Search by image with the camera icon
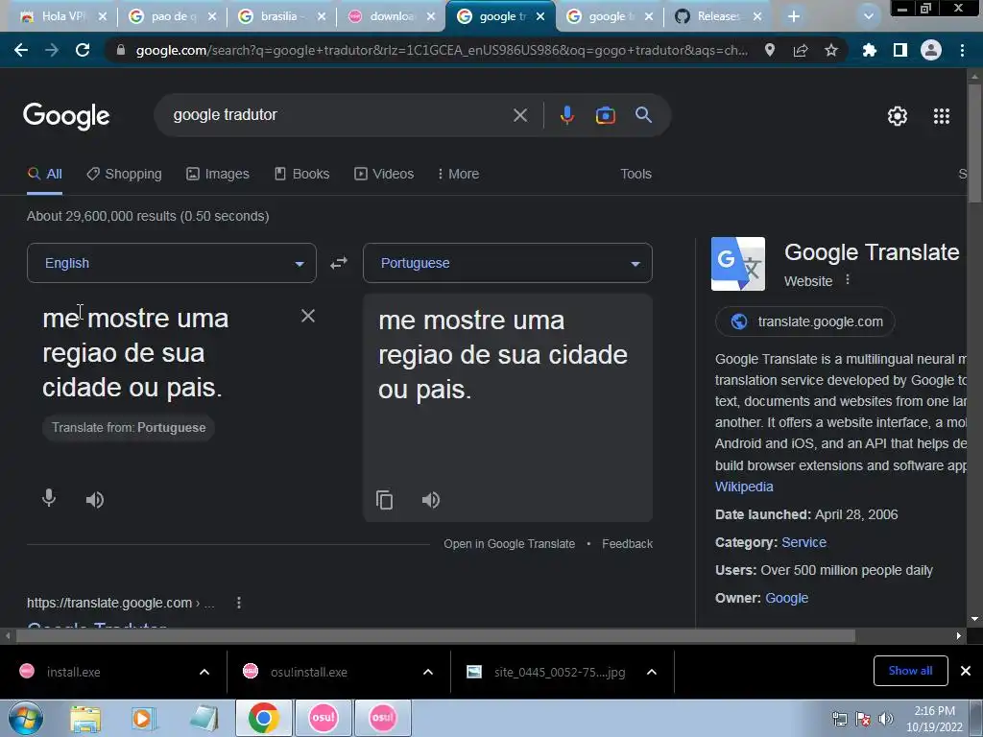The image size is (983, 737). pos(605,115)
